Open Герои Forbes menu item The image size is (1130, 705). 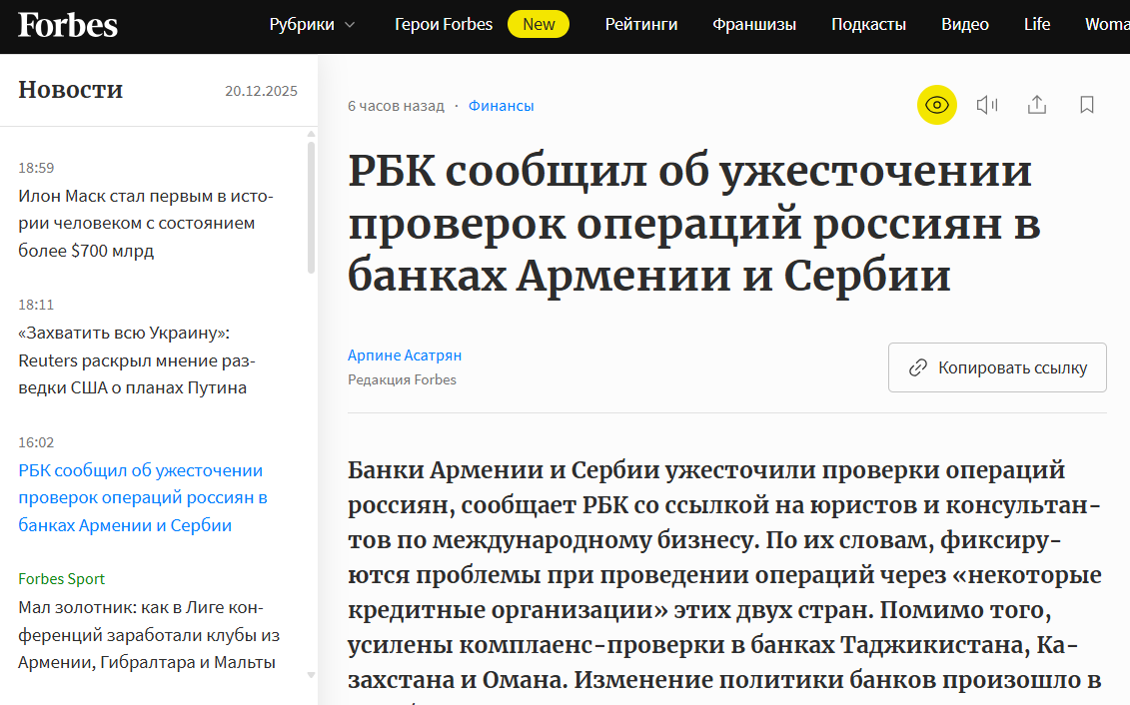click(444, 25)
